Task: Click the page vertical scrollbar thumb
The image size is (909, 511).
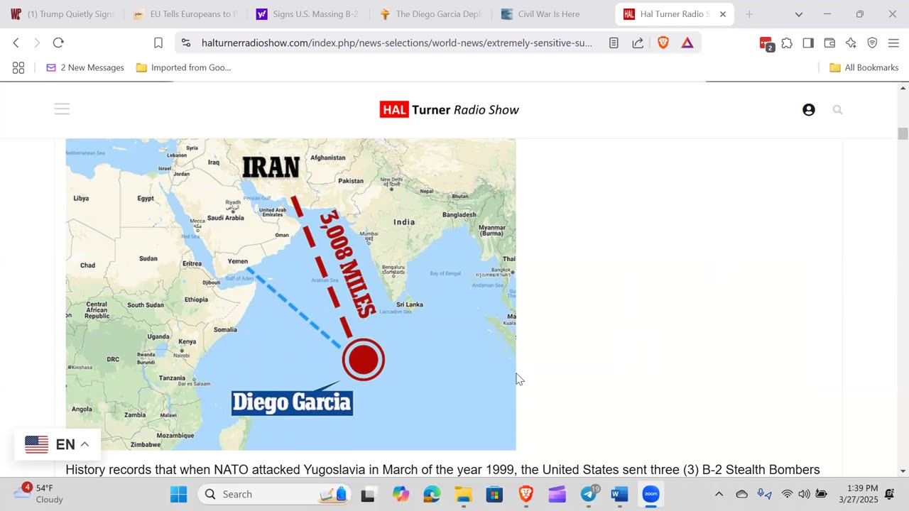Action: click(x=903, y=134)
